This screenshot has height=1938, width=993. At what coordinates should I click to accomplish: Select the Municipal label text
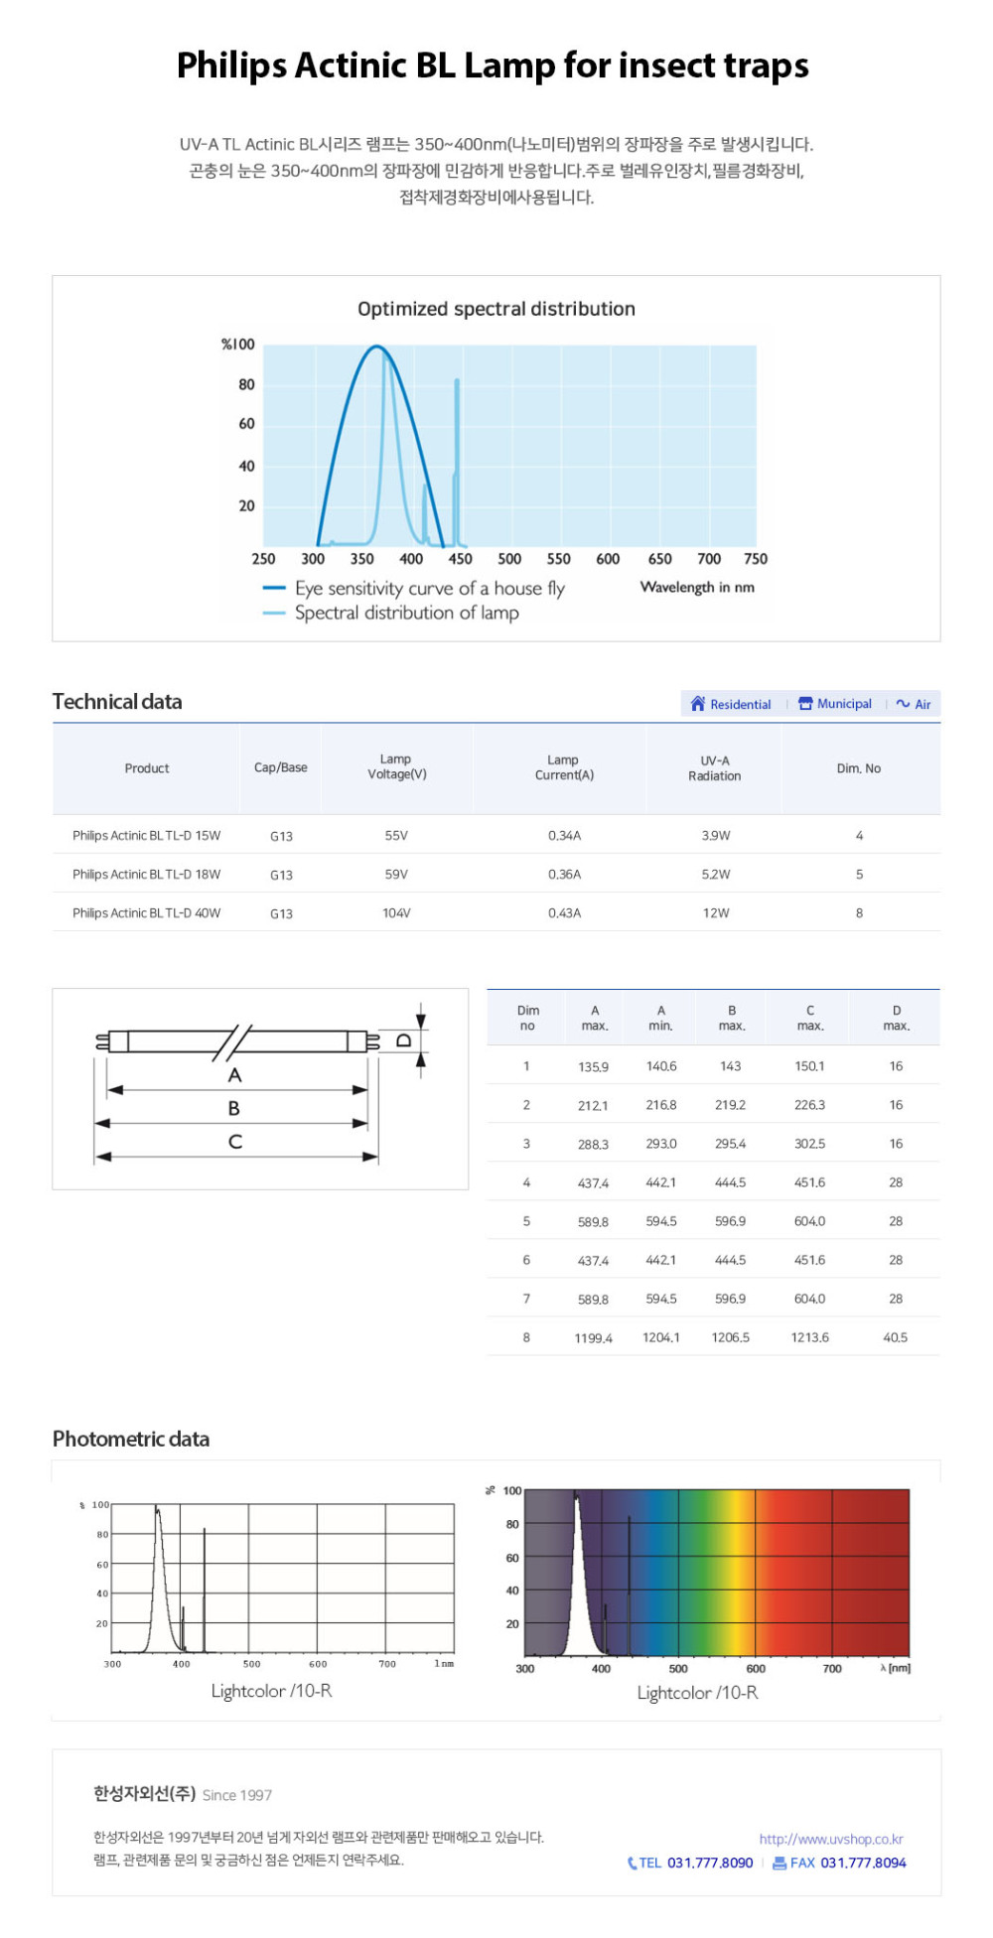[x=844, y=704]
